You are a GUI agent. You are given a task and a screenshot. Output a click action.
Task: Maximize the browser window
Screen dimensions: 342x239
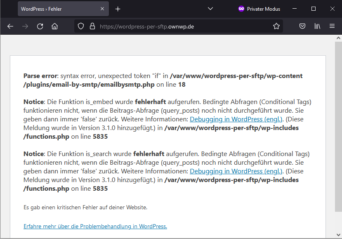[x=314, y=9]
